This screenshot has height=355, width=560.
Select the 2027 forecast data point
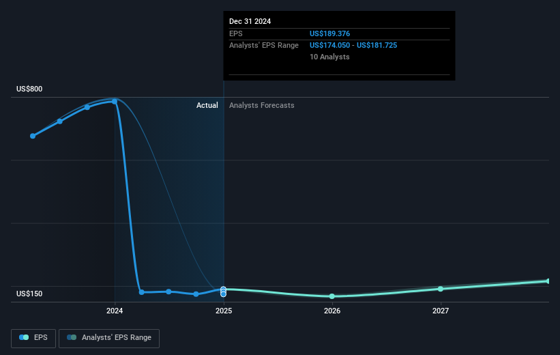(441, 289)
